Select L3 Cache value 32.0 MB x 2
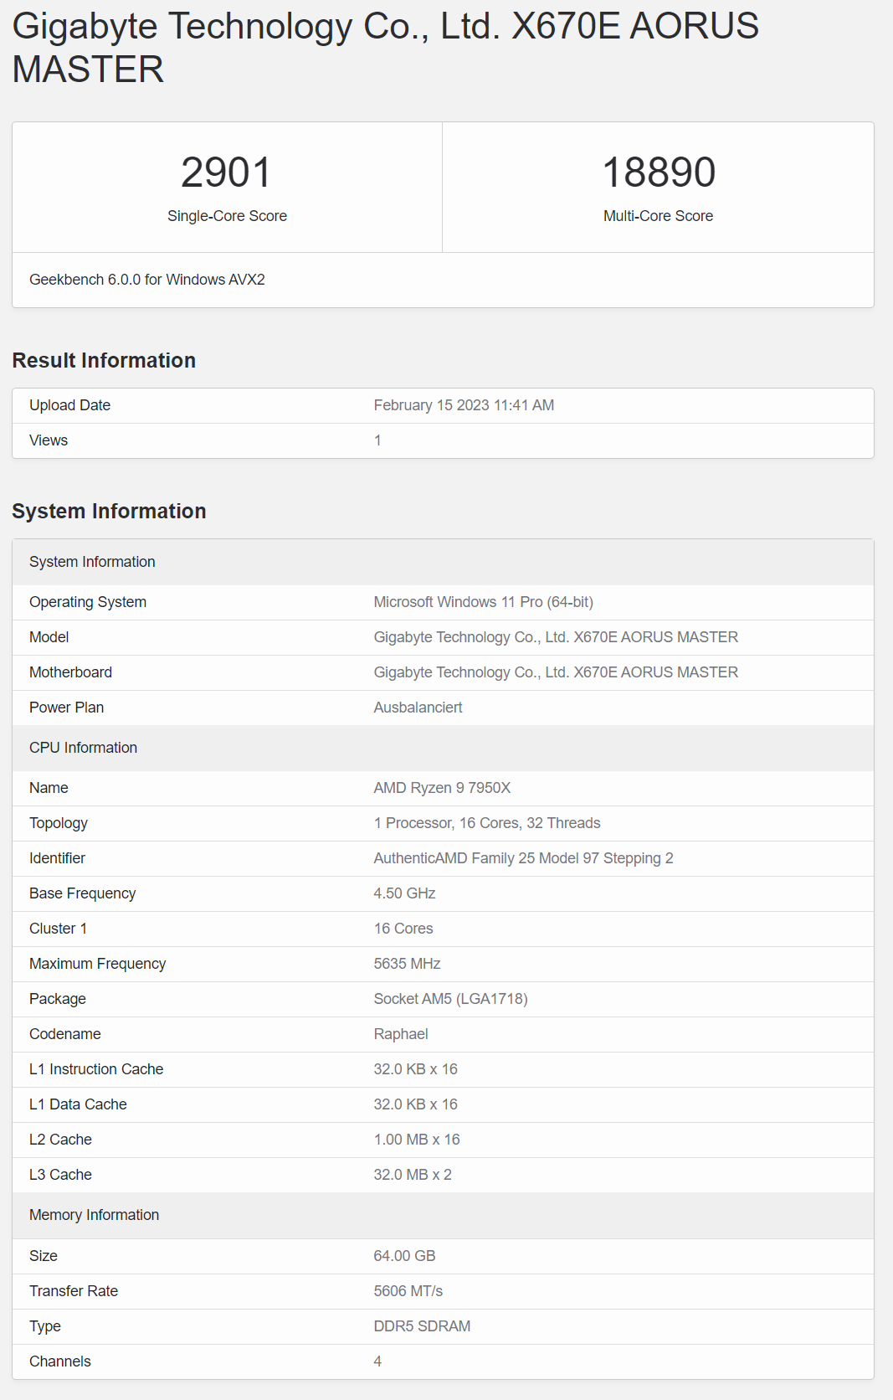893x1400 pixels. (413, 1175)
